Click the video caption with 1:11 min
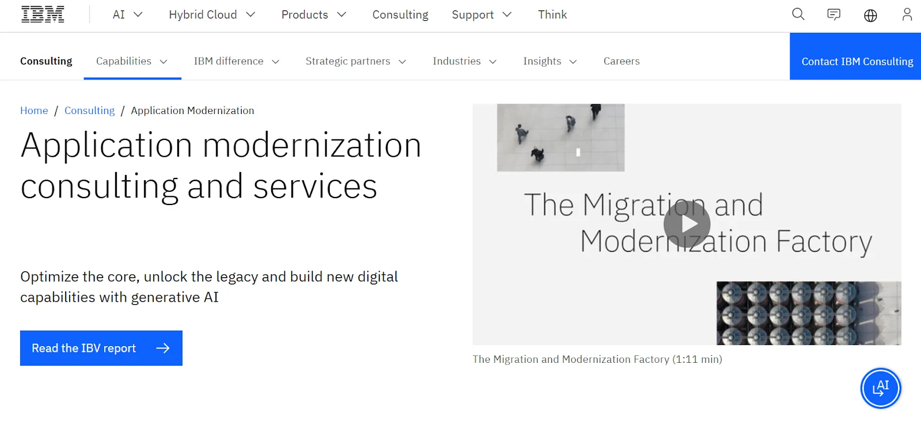 597,359
